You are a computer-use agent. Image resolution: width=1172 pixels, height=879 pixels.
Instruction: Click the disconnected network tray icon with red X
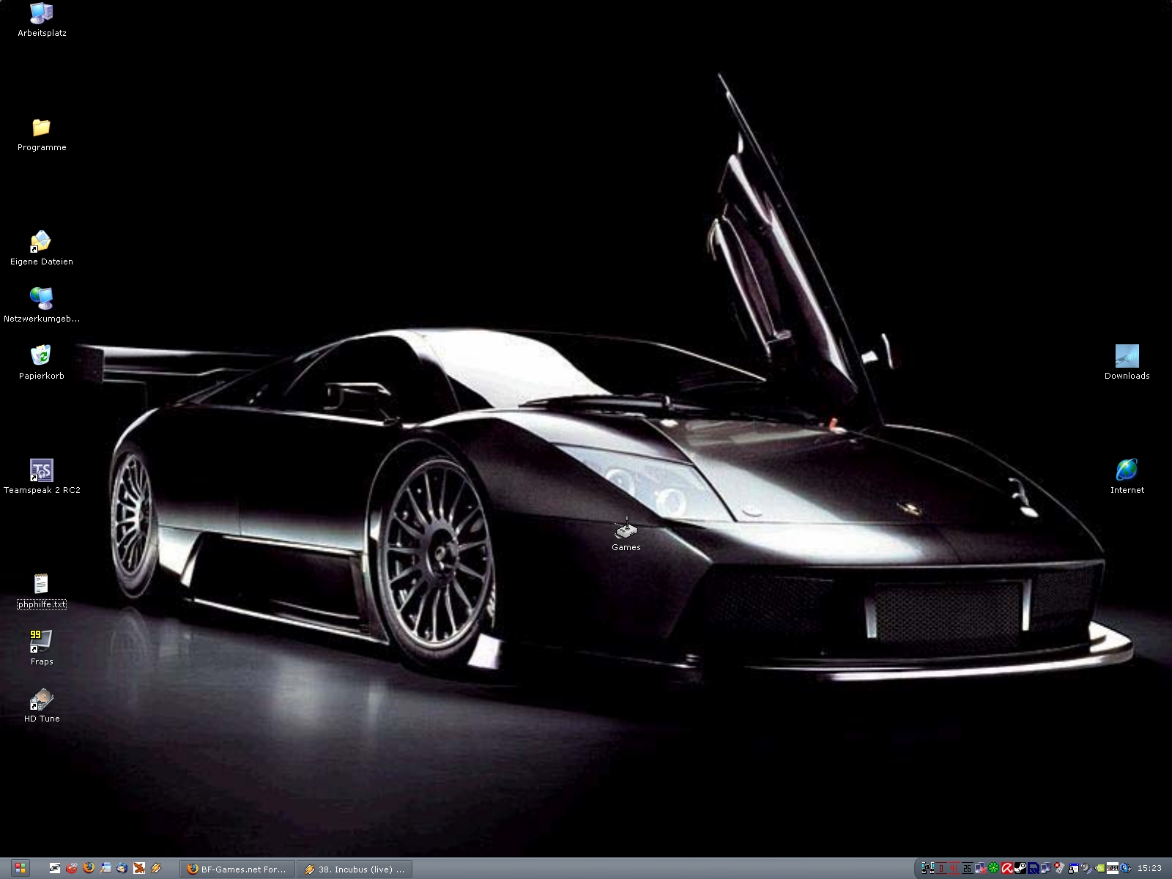click(x=981, y=868)
